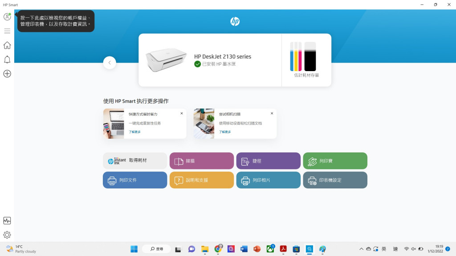Open HP DeskJet 2130 series printer name
The image size is (456, 256).
pos(223,56)
